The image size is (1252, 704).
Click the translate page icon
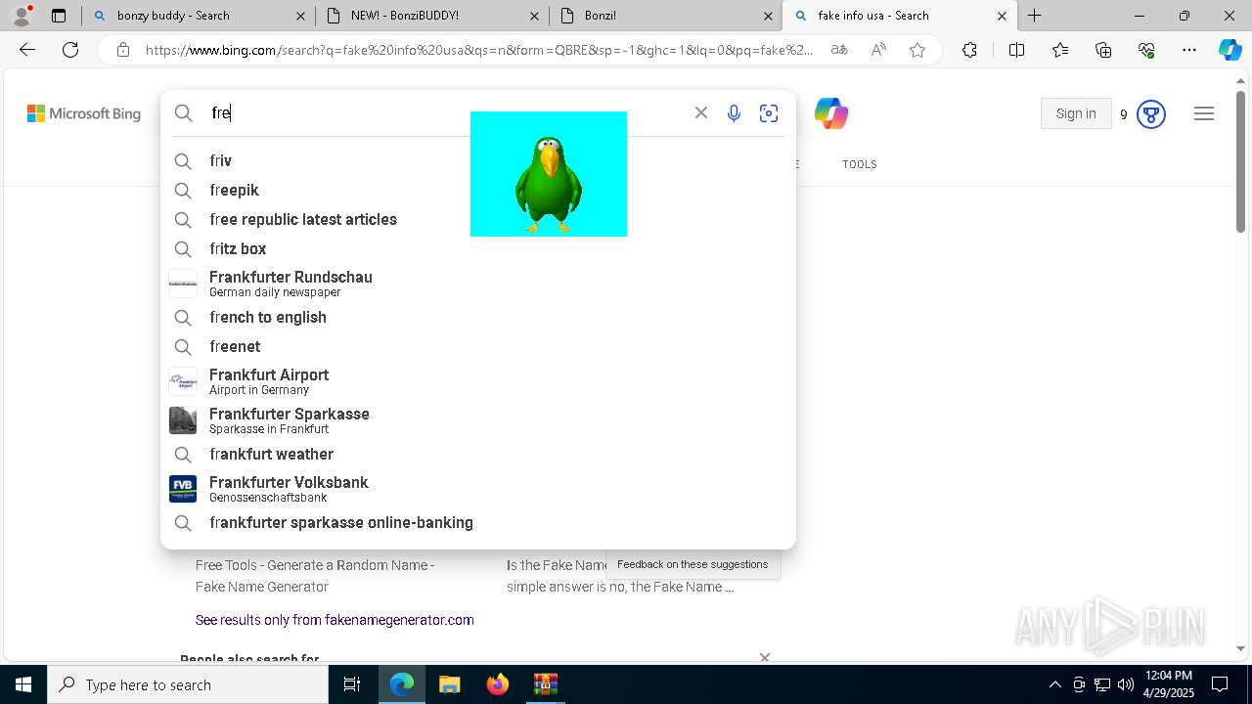pyautogui.click(x=839, y=50)
